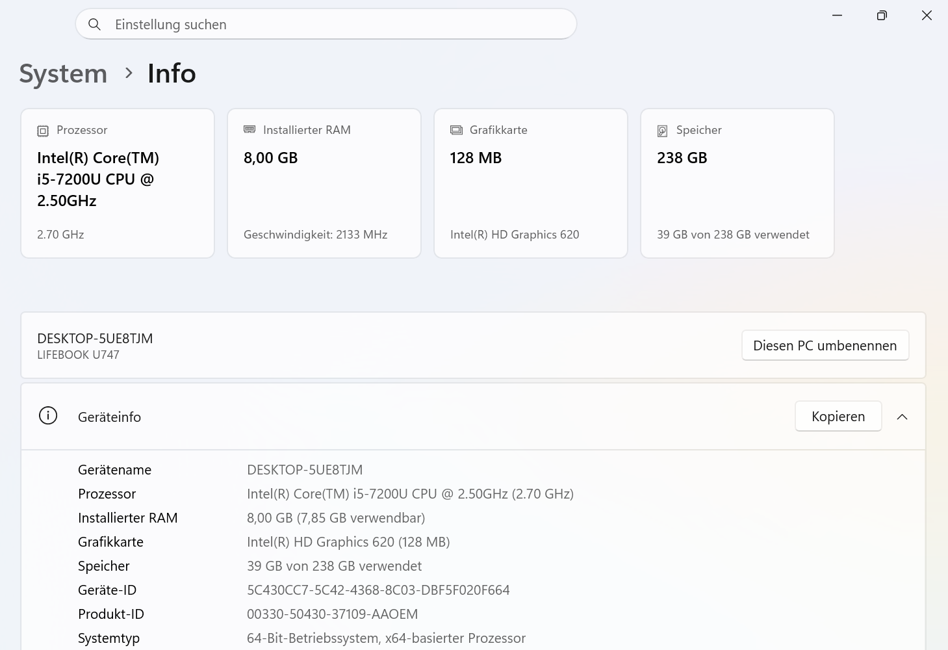948x650 pixels.
Task: Click Installierter RAM row label in Geräteinfo
Action: [x=127, y=518]
